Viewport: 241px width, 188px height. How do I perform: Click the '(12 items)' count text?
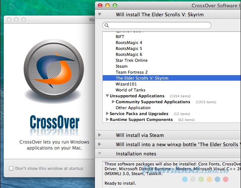point(182,114)
